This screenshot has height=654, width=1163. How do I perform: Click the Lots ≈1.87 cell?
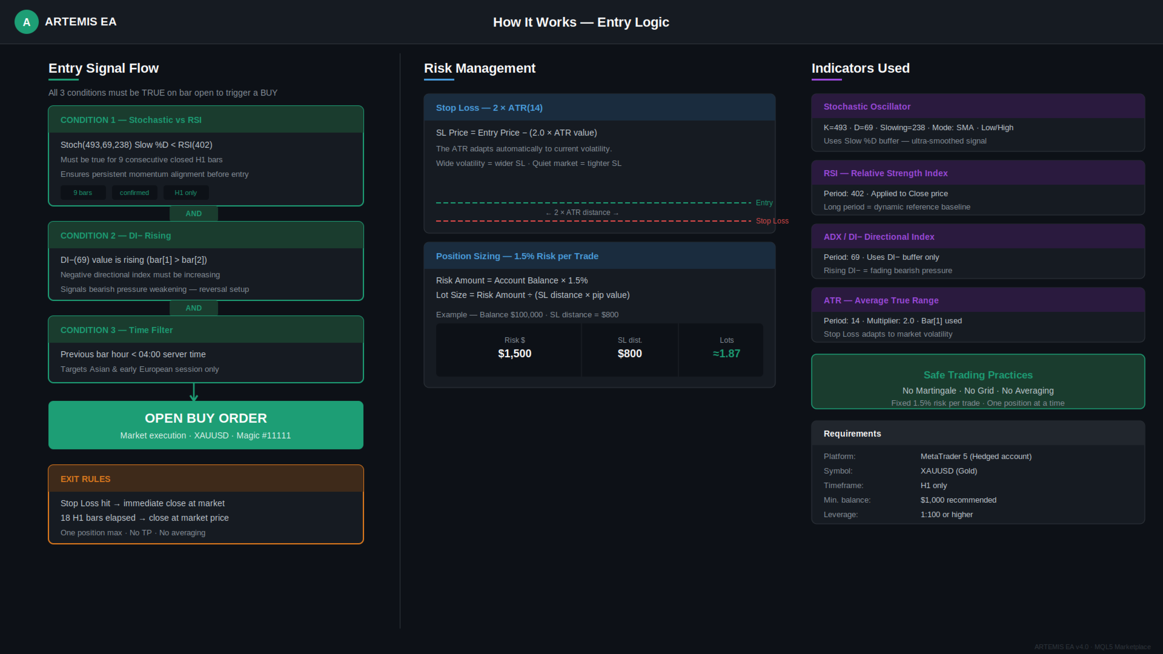726,349
